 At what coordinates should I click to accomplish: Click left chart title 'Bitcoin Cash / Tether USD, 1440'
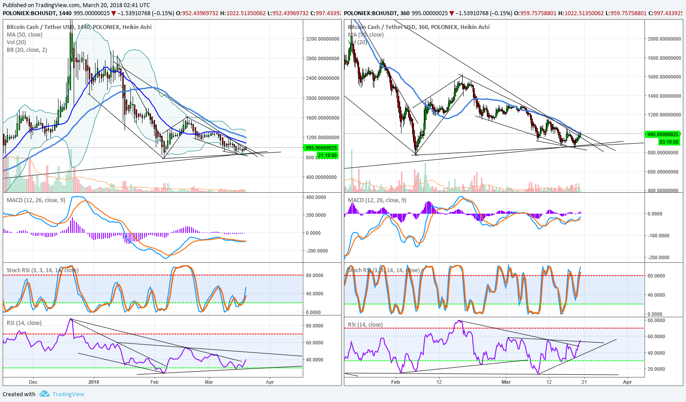(49, 27)
